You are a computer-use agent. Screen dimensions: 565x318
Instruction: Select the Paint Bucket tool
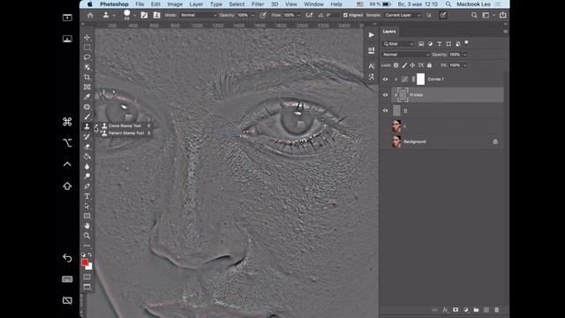click(87, 156)
